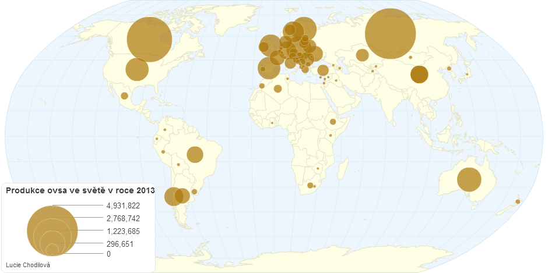Select the small bubble over Uruguay
Viewport: 548px width, 273px height.
point(194,192)
